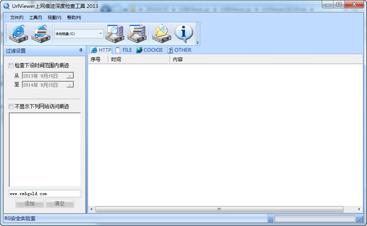Open the 从 start date picker dropdown
The width and height of the screenshot is (367, 226).
point(70,76)
